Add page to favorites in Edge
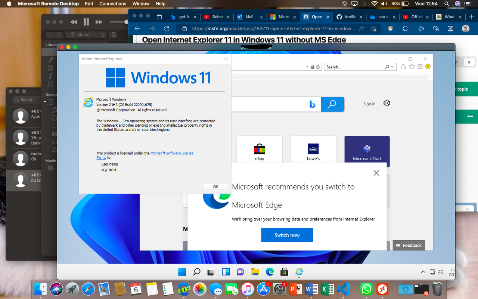Viewport: 478px width, 299px height. click(373, 28)
